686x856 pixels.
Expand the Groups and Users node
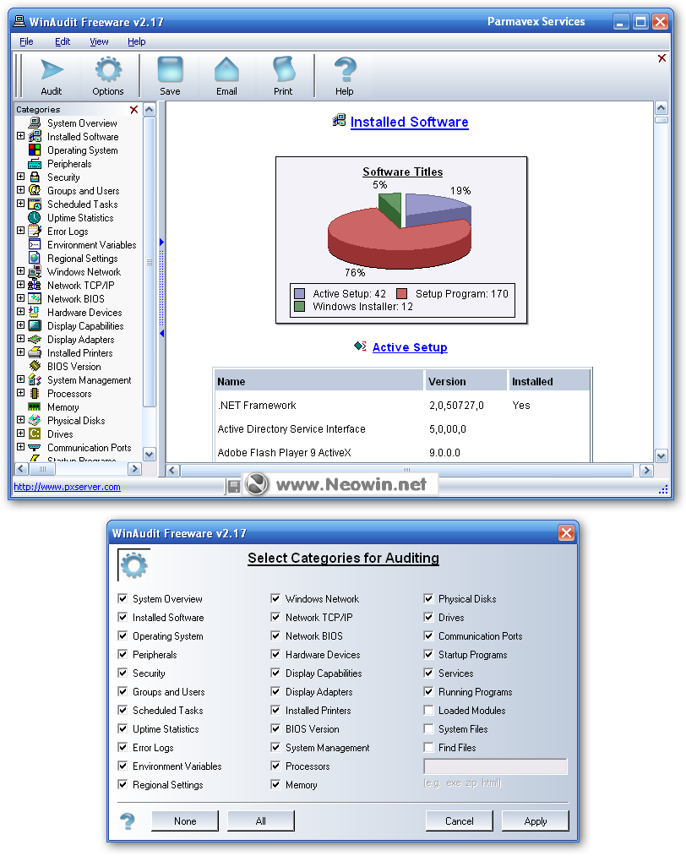[21, 190]
